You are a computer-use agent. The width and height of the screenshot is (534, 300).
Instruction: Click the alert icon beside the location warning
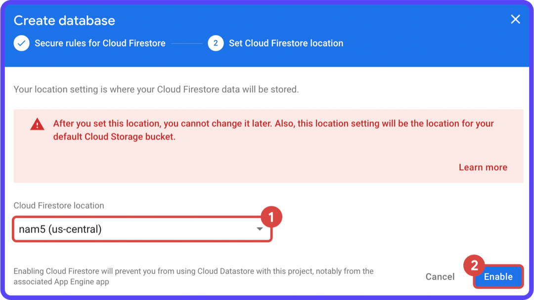tap(37, 124)
